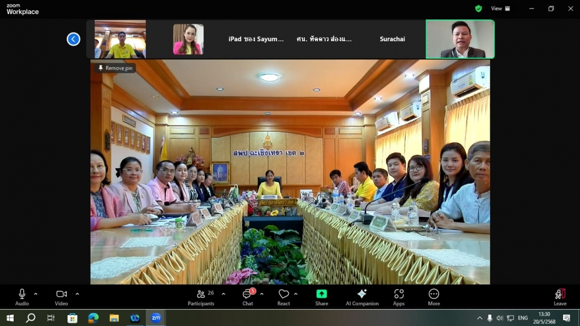Open File Explorer from taskbar
The image size is (580, 326).
point(114,318)
